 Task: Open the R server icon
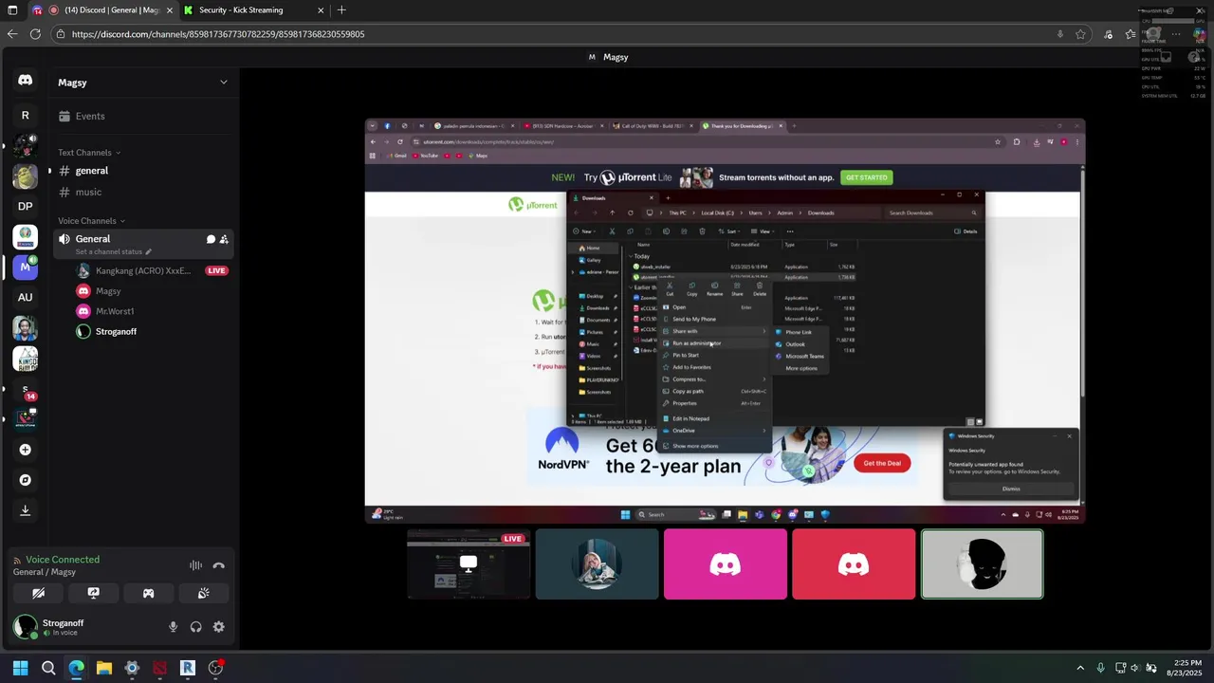click(26, 115)
